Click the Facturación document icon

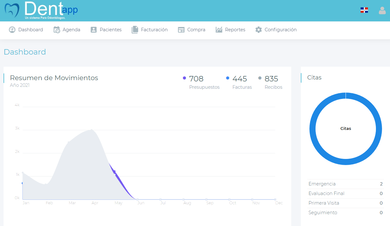tap(135, 30)
